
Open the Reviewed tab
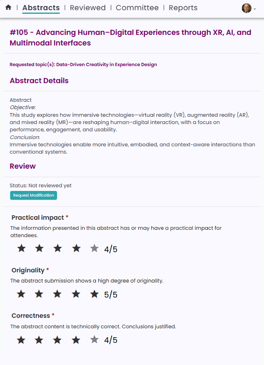click(88, 8)
